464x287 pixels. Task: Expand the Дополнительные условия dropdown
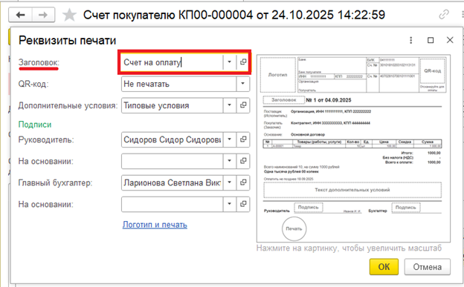point(229,105)
